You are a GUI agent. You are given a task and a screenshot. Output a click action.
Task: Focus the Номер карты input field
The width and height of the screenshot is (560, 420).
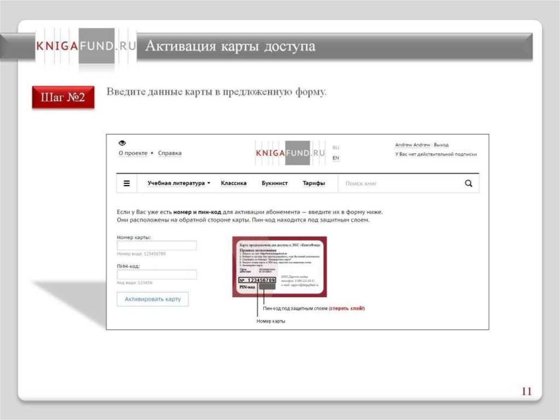point(157,246)
